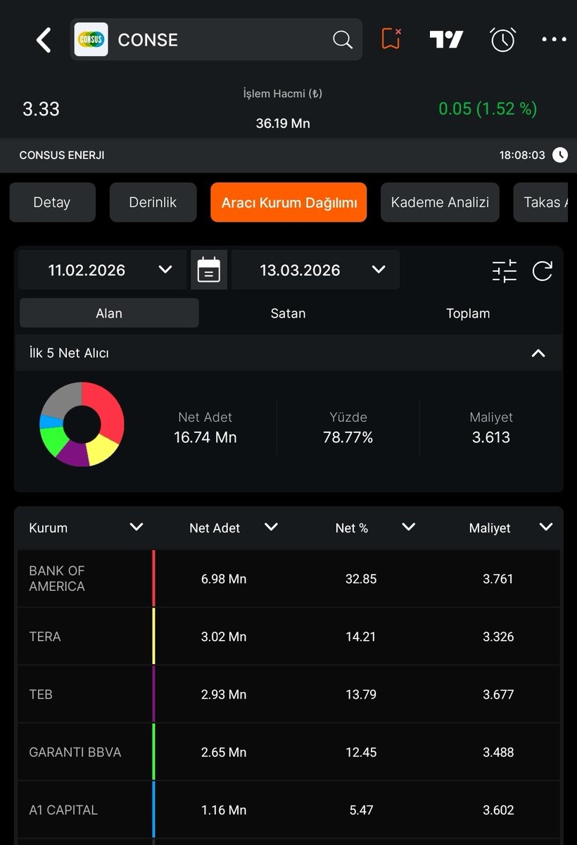577x845 pixels.
Task: Tap the 3.677 cost cell
Action: [498, 694]
